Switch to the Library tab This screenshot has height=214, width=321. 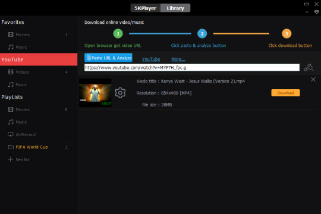point(175,8)
